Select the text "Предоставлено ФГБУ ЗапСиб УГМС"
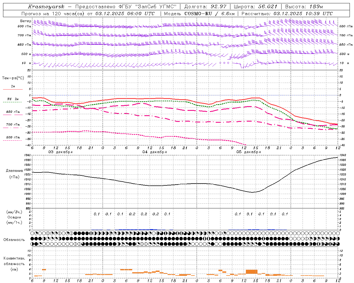This screenshot has height=283, width=354. pos(126,7)
